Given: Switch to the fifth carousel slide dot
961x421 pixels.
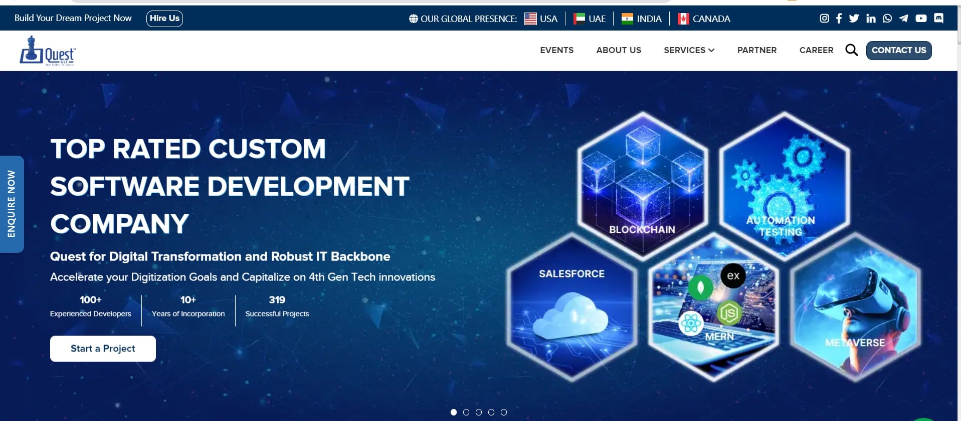Looking at the screenshot, I should pyautogui.click(x=504, y=412).
